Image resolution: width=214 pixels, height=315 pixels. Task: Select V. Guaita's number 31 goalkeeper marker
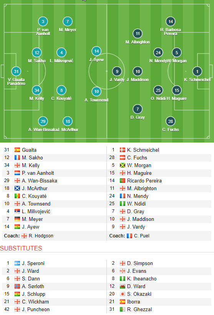[x=16, y=71]
